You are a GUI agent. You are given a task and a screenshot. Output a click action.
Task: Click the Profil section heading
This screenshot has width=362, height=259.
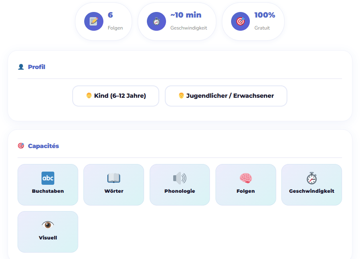pyautogui.click(x=36, y=67)
